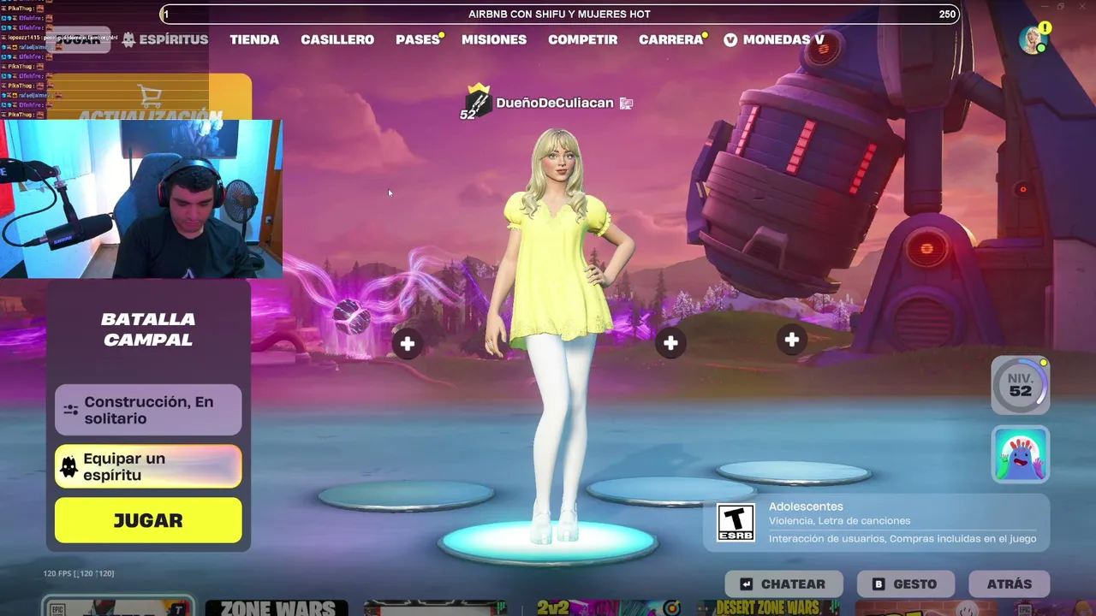Click the shopping cart icon

pos(150,96)
